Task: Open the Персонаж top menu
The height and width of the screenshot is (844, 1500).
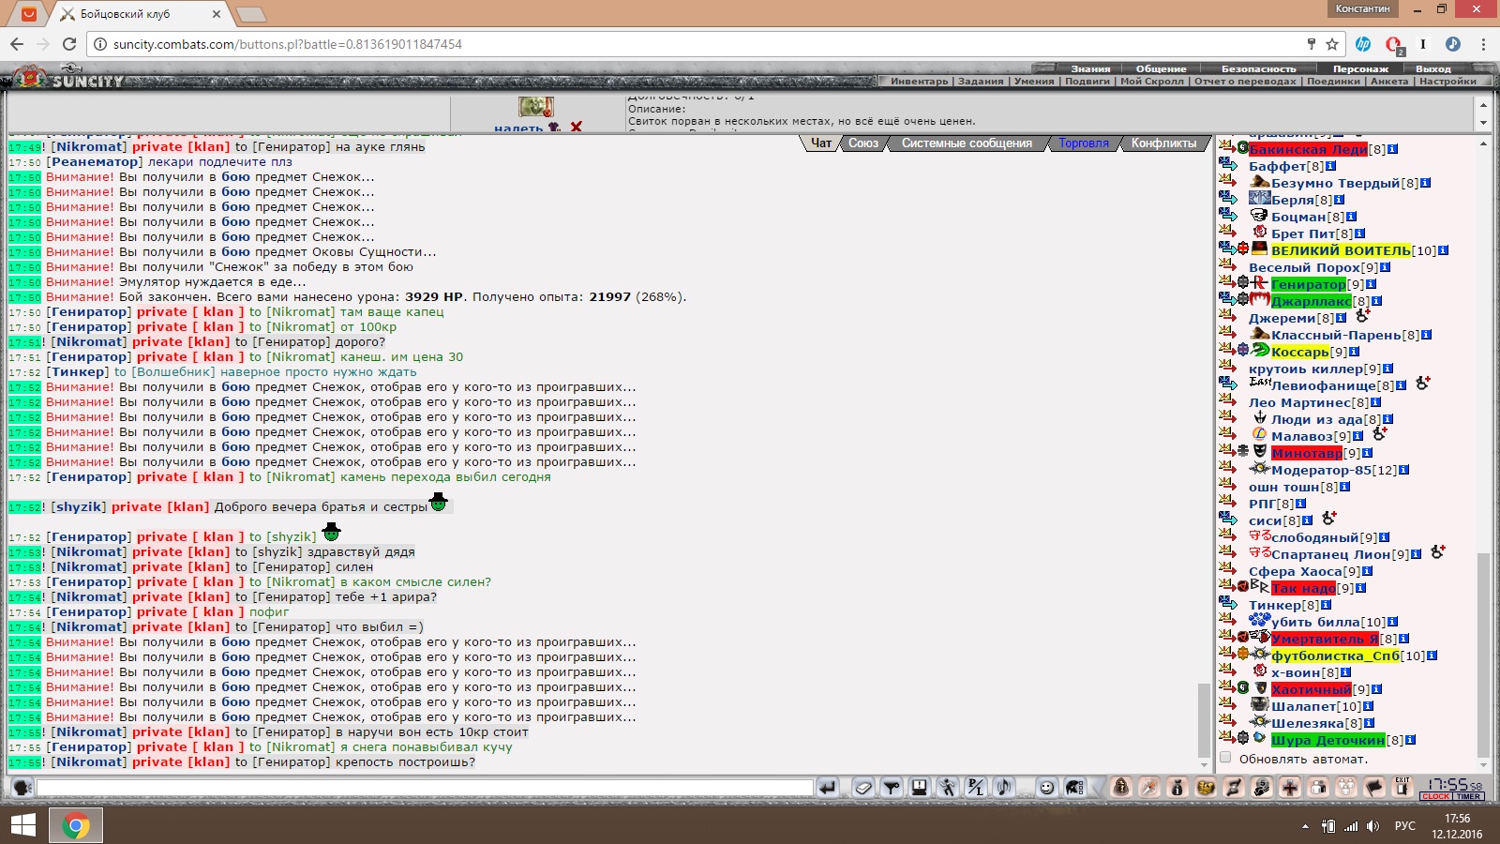Action: [x=1360, y=68]
